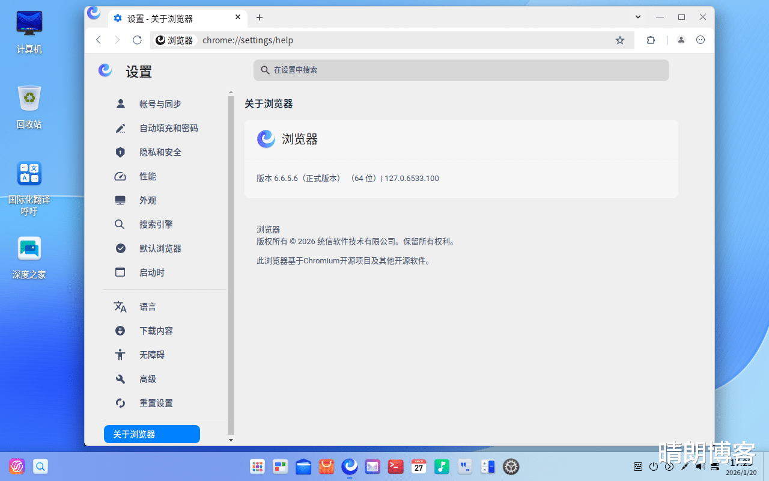
Task: Open the multitasking view dock icon
Action: pos(281,467)
